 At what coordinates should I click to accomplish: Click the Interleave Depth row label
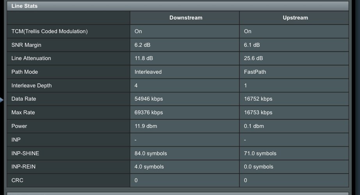coord(32,85)
